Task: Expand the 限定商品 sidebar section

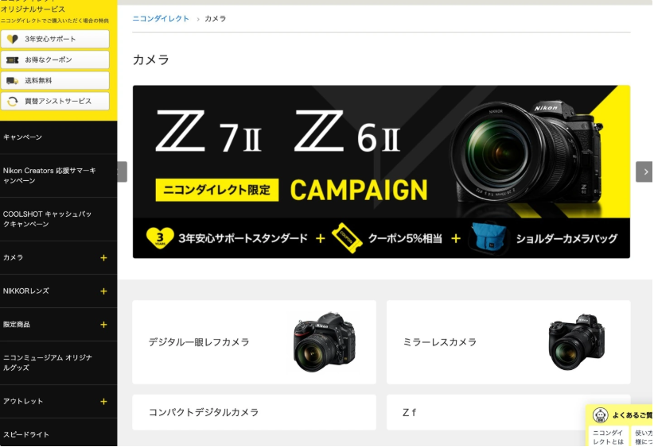Action: 104,325
